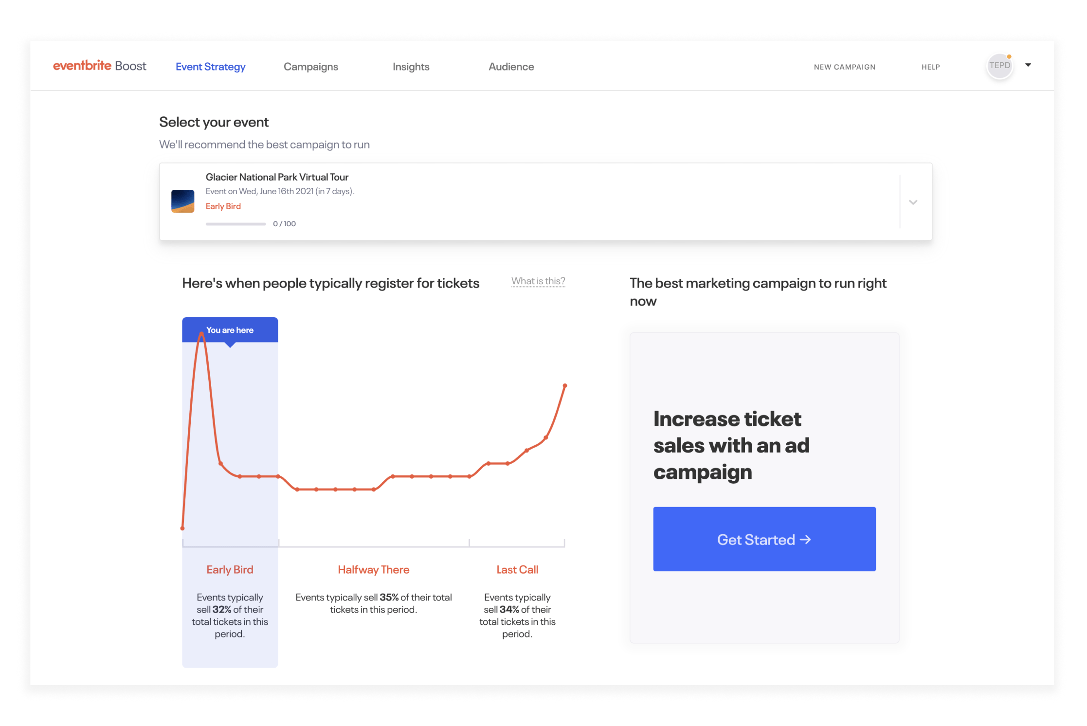Viewport: 1087px width, 726px height.
Task: Click the 'What is this?' link
Action: (538, 281)
